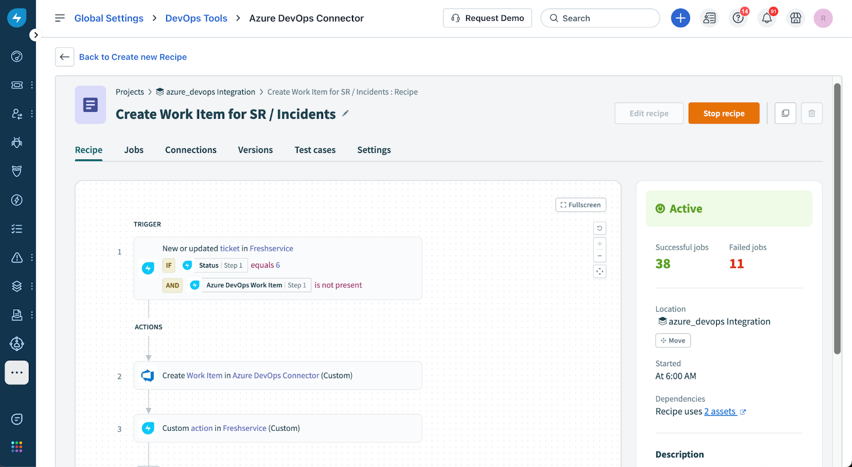Open the warning triangle icon in sidebar

17,258
